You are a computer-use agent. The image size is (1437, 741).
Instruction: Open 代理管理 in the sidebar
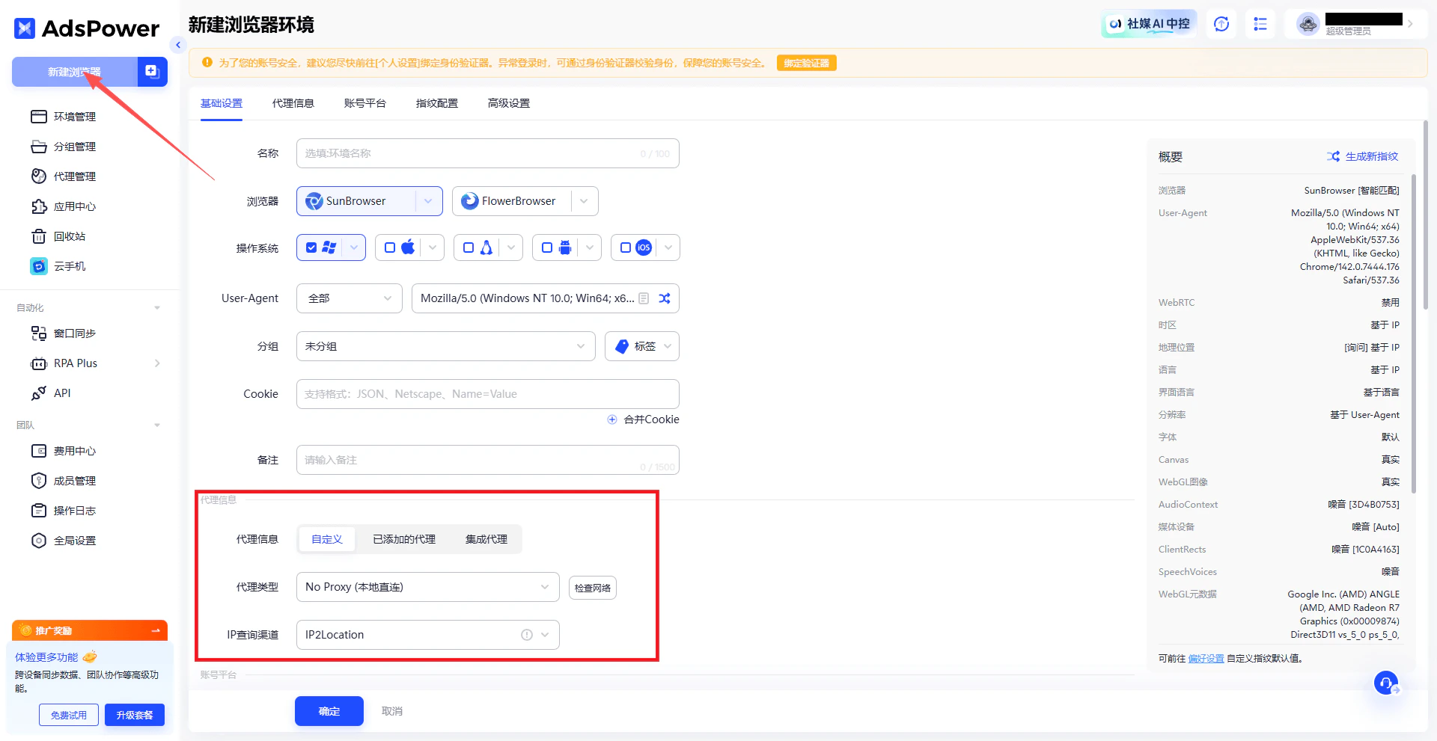(x=64, y=176)
